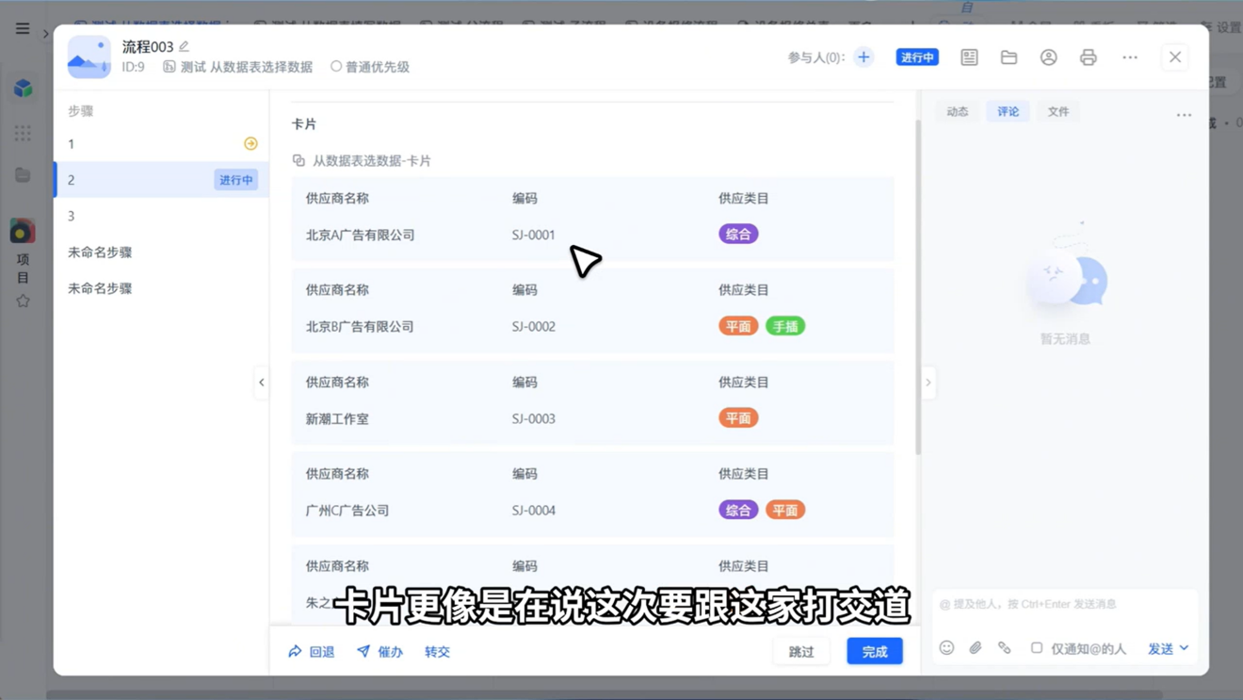Open the header more options menu
Viewport: 1243px width, 700px height.
1130,57
